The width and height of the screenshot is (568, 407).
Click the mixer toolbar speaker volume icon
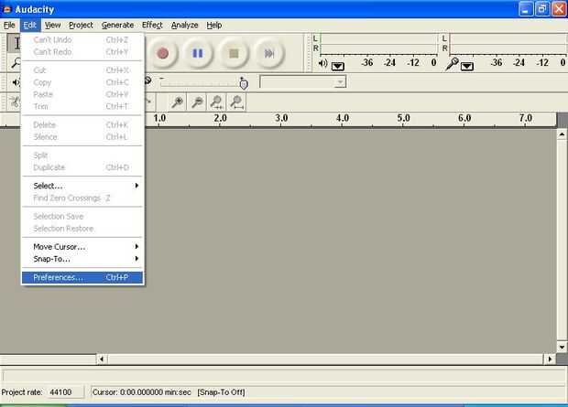pos(16,82)
